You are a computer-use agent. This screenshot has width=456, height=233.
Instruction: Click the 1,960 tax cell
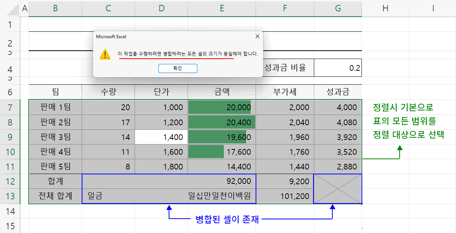285,137
